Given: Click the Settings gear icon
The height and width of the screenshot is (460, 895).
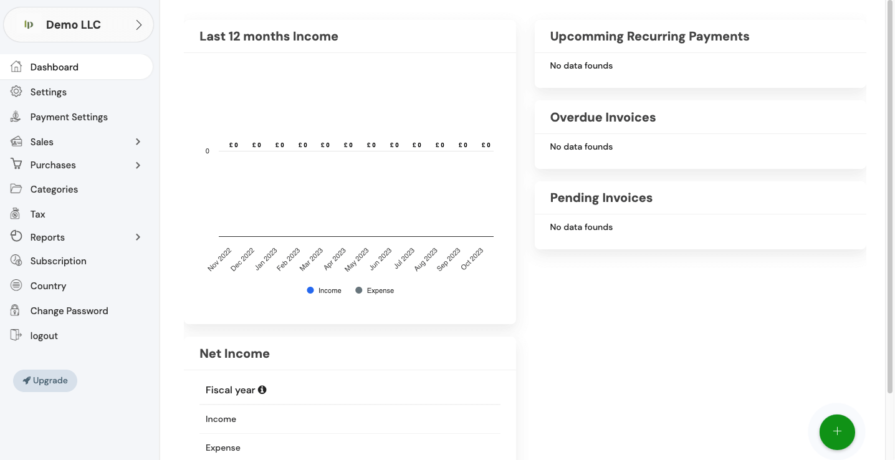Looking at the screenshot, I should click(x=17, y=92).
